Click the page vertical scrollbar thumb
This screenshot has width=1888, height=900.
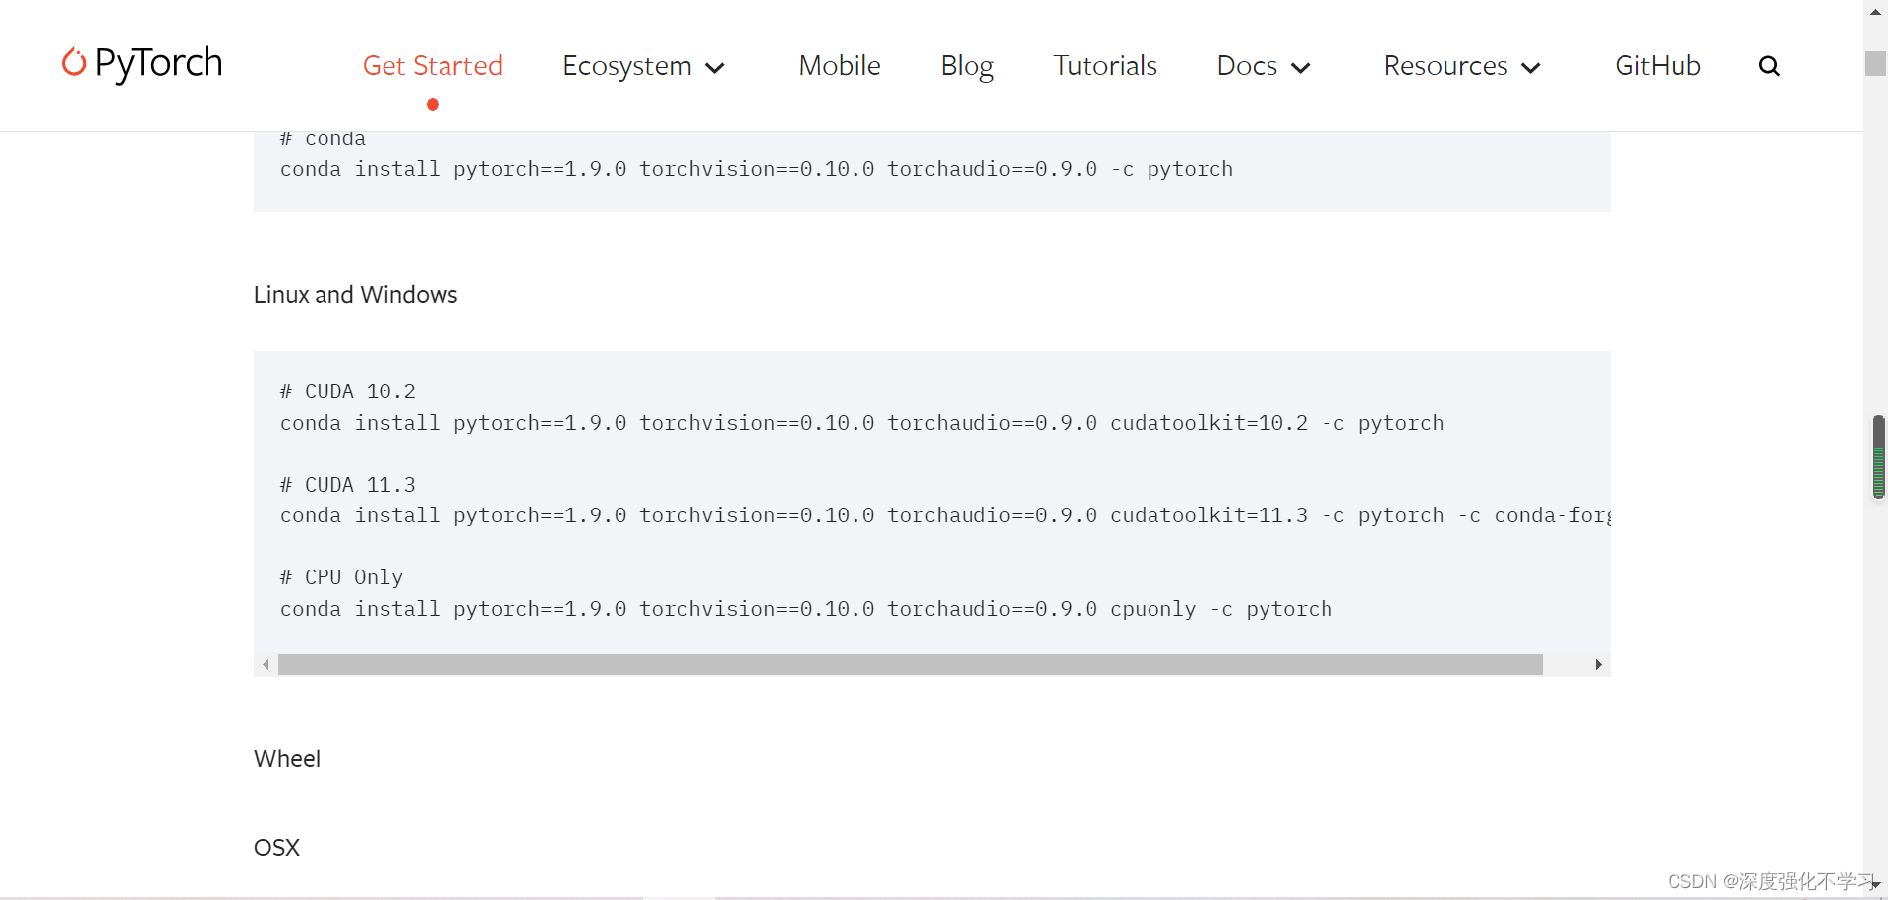(x=1876, y=63)
